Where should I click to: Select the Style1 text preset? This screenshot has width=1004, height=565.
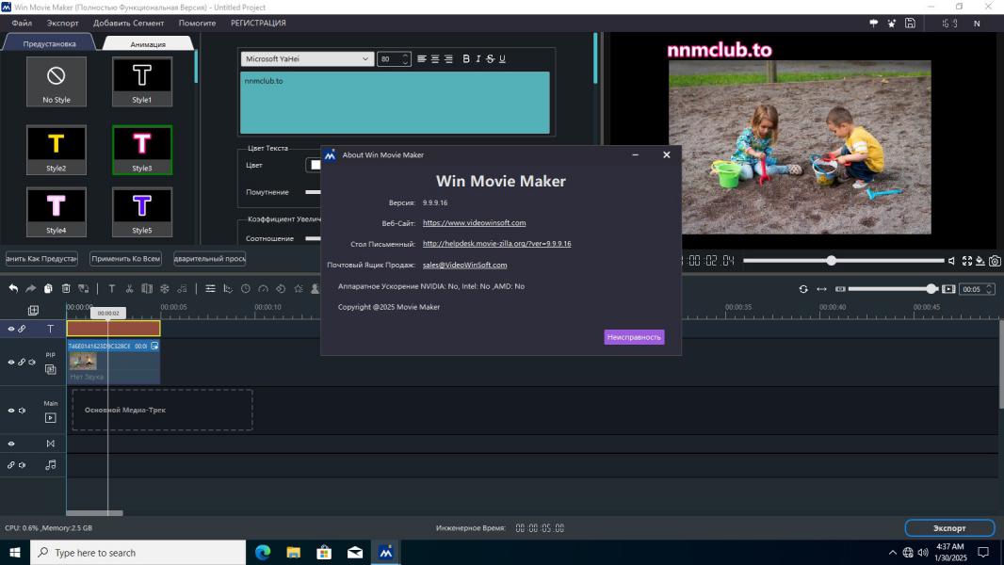tap(142, 81)
